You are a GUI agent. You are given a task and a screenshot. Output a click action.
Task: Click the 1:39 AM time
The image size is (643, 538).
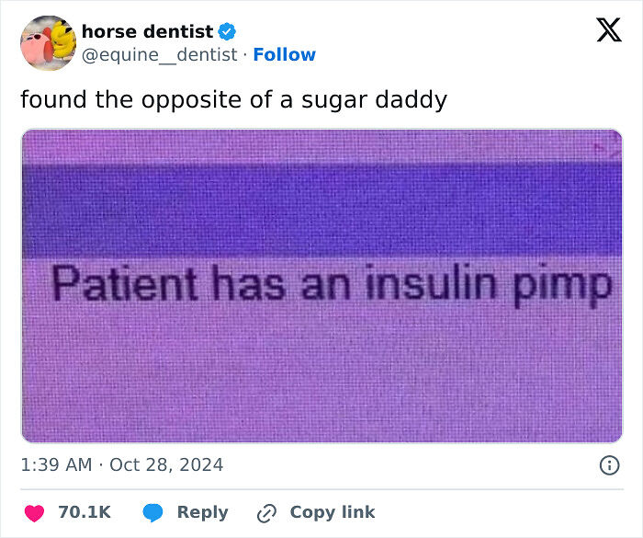tap(56, 465)
